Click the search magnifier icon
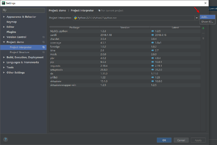 [x=5, y=10]
